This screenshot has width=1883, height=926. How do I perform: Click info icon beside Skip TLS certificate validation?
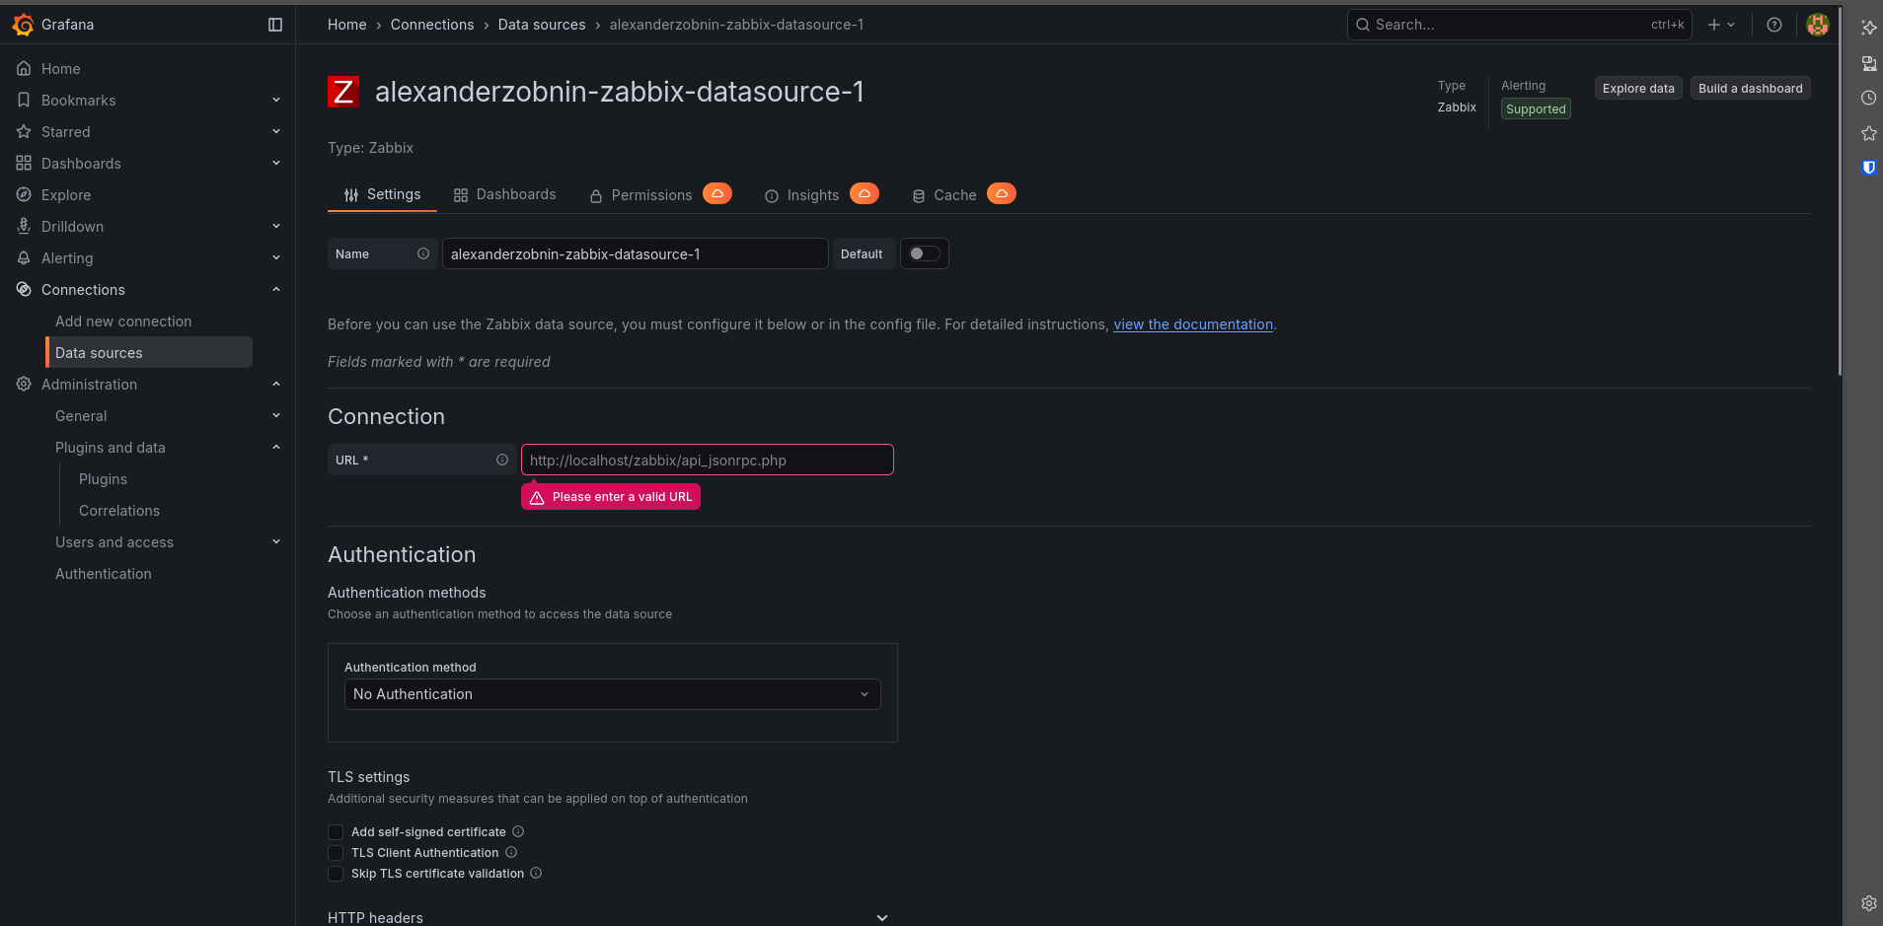point(536,873)
